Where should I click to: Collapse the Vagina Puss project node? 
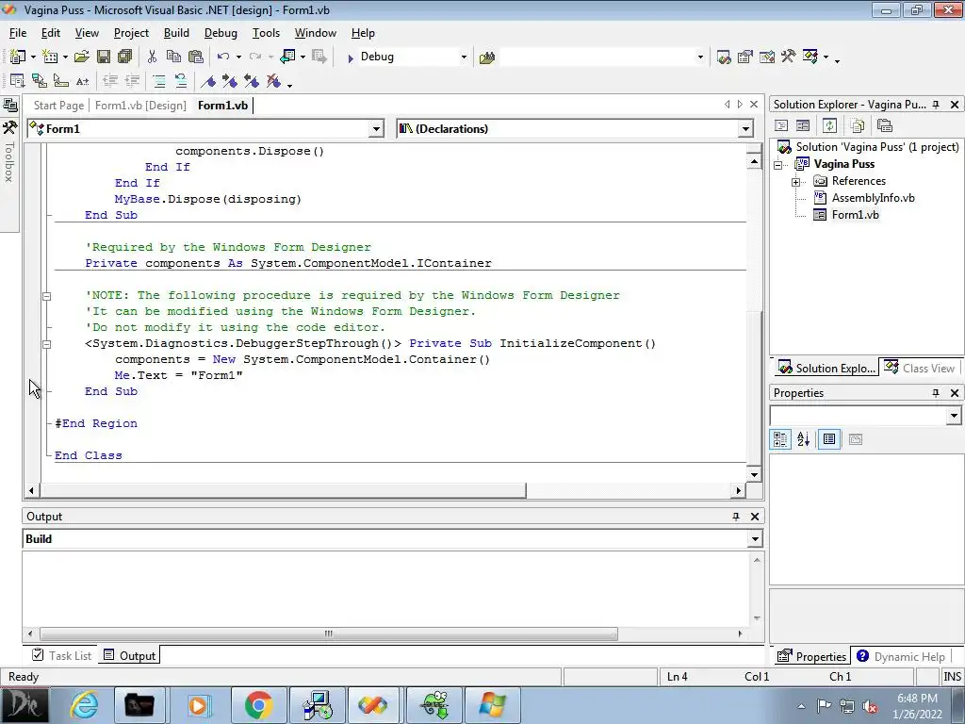coord(777,165)
